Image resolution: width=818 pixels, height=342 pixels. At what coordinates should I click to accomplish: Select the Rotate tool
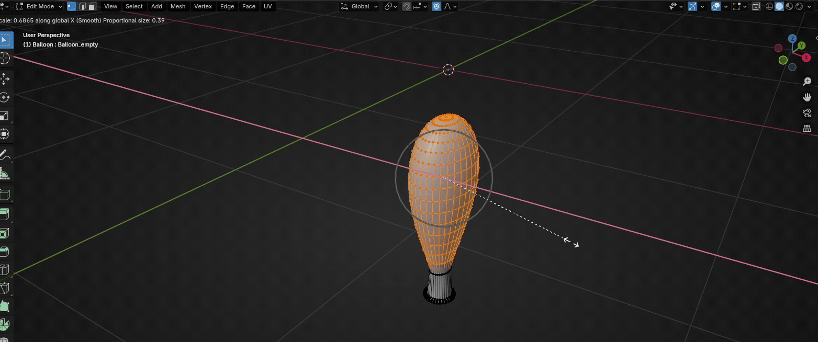(x=5, y=97)
